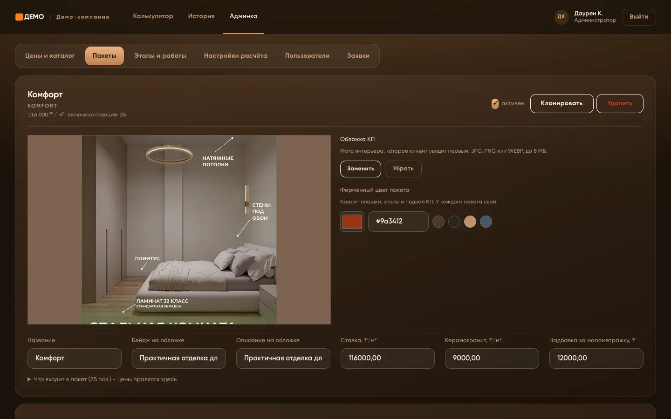Click Заменить to replace the cover
This screenshot has width=671, height=419.
click(x=361, y=169)
